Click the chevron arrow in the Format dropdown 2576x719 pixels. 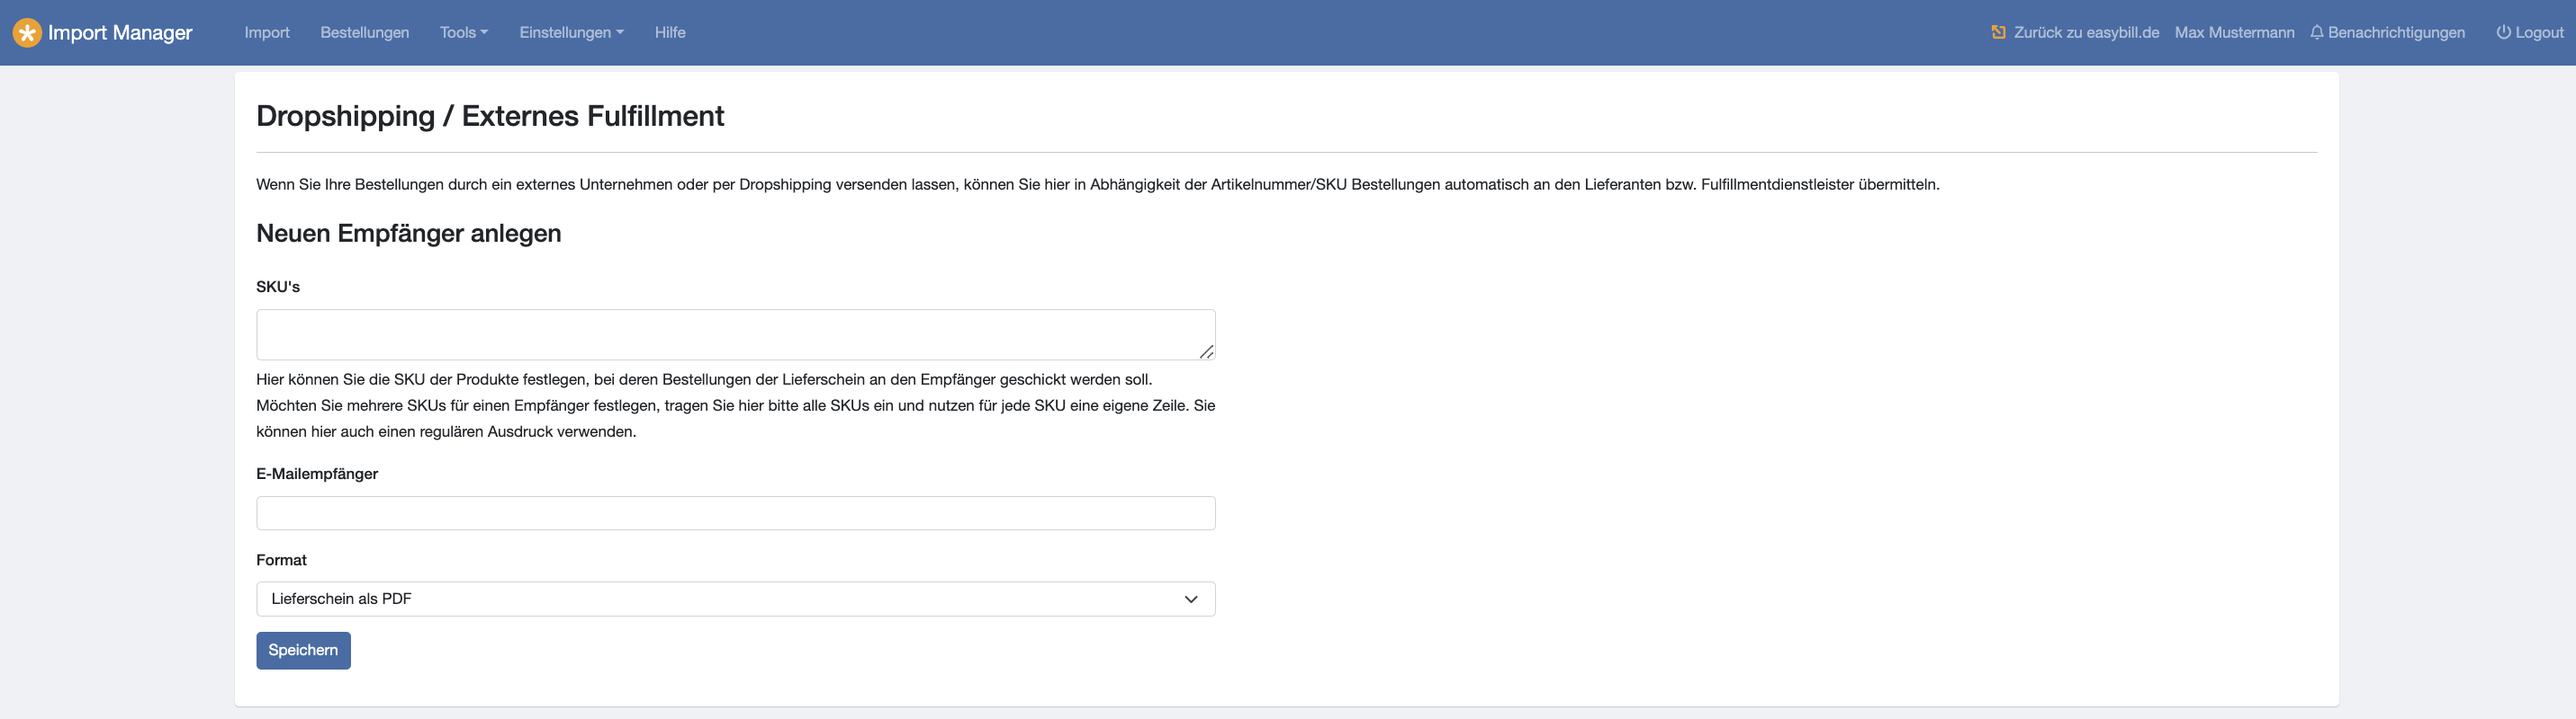pos(1191,599)
